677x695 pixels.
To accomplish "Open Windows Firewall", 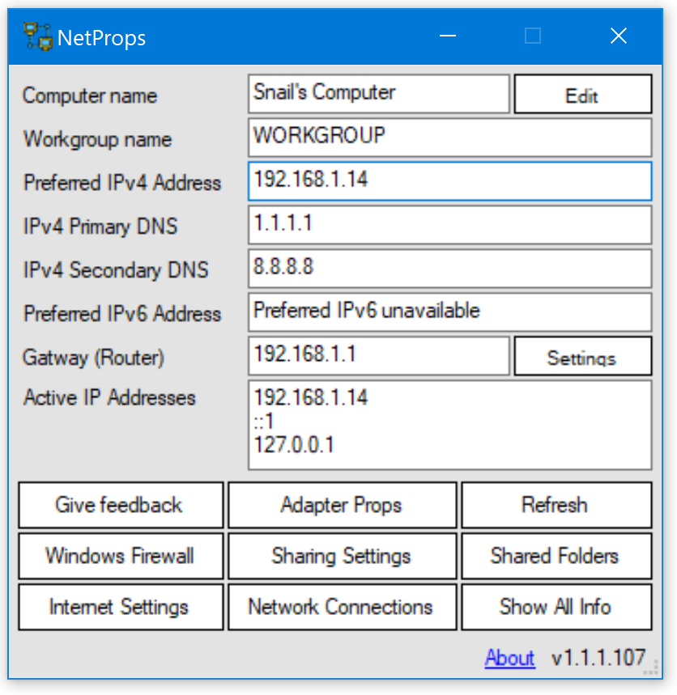I will 120,556.
